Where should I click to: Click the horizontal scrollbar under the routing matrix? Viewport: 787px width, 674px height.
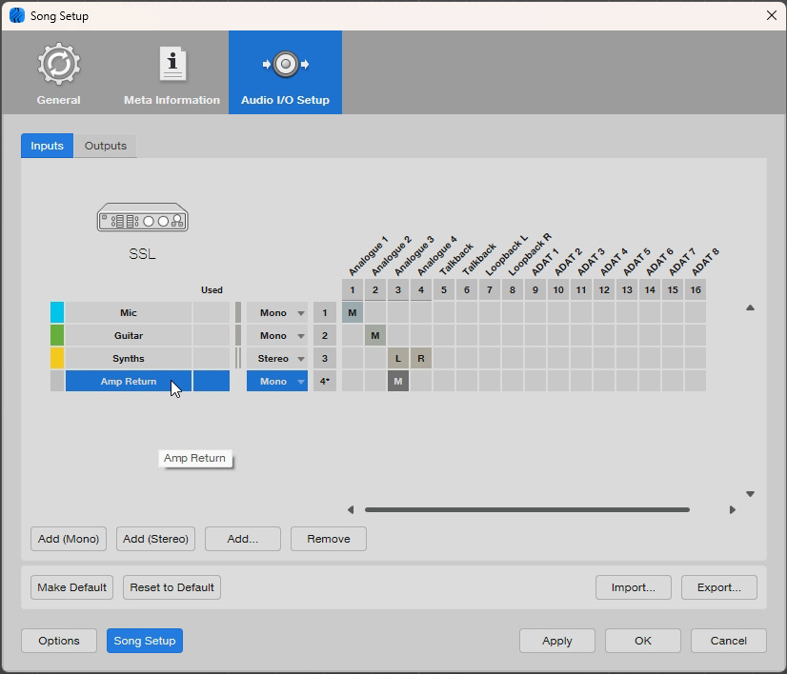tap(526, 510)
